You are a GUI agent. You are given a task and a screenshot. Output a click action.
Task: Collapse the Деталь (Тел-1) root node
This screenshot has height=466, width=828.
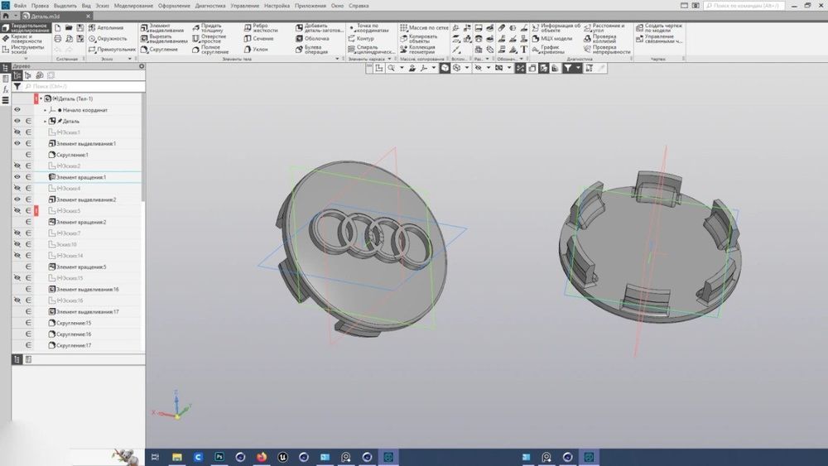pos(41,98)
